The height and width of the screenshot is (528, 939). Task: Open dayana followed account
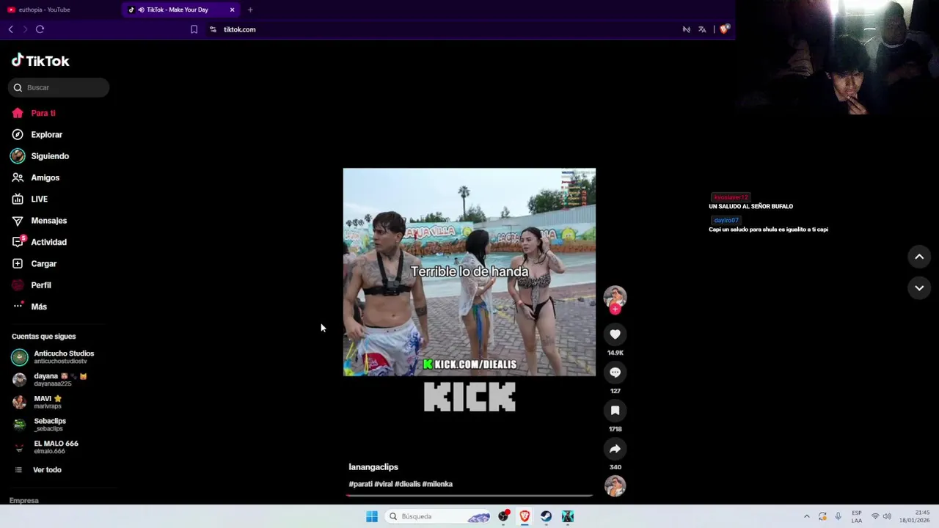(x=49, y=379)
